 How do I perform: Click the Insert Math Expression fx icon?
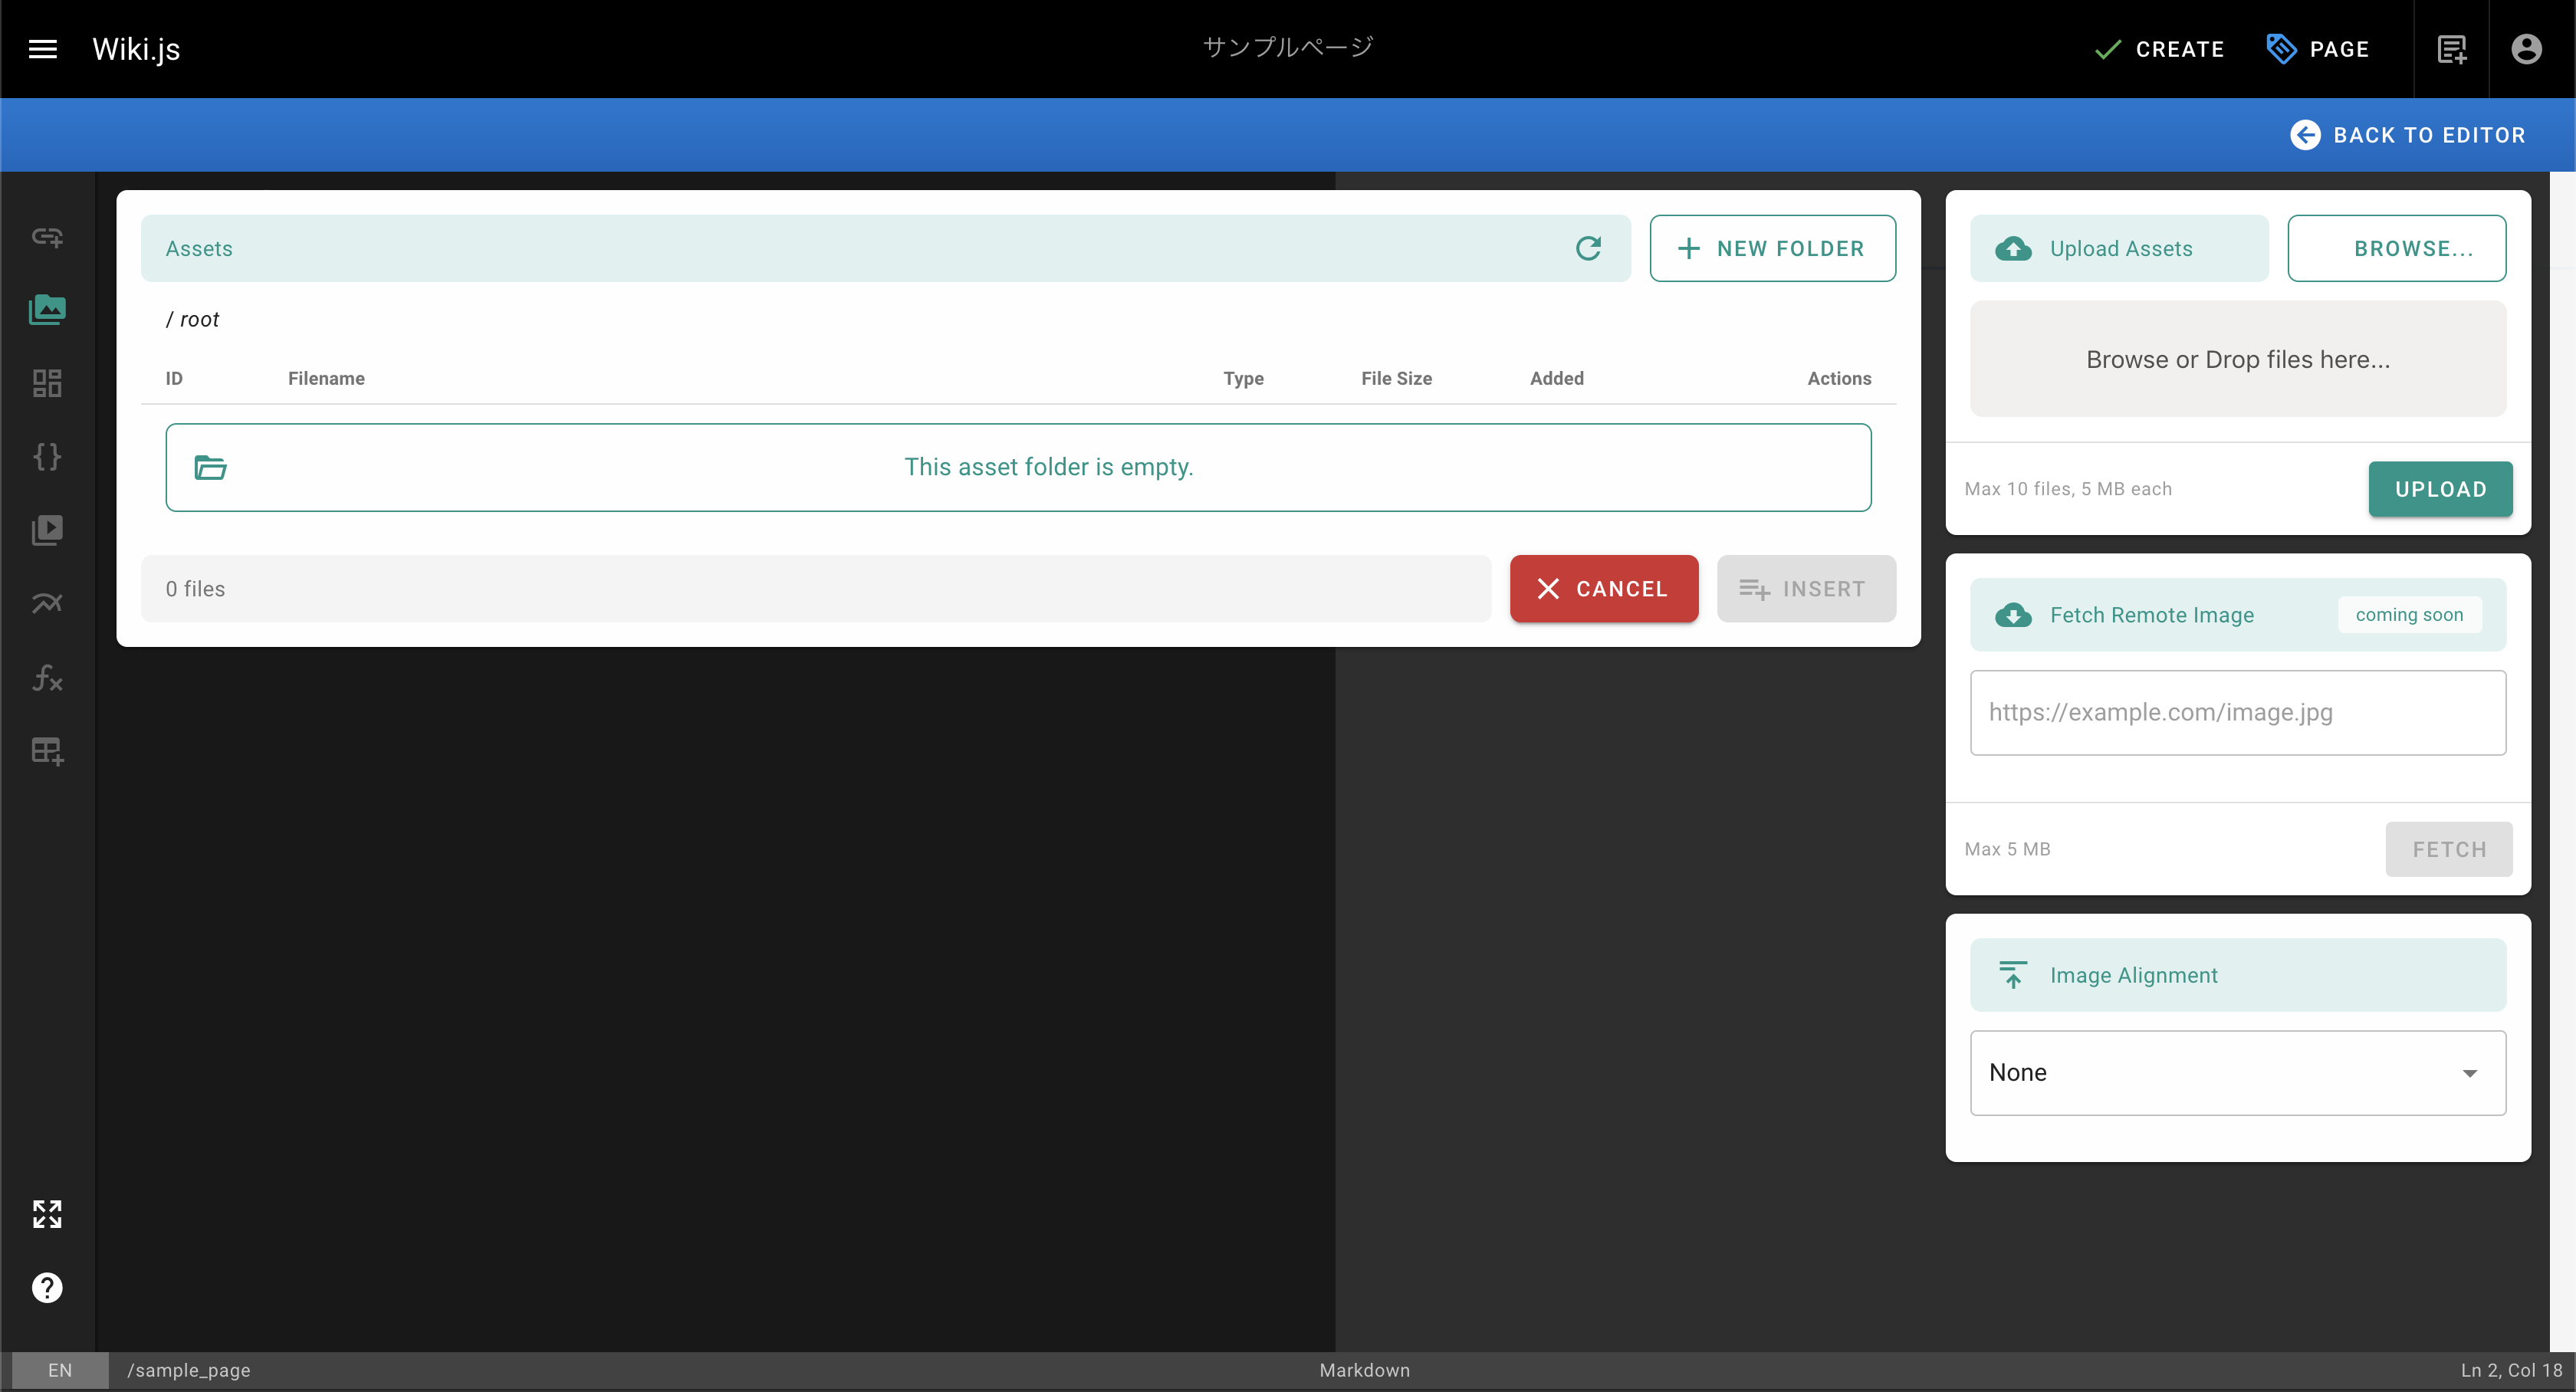(x=47, y=678)
